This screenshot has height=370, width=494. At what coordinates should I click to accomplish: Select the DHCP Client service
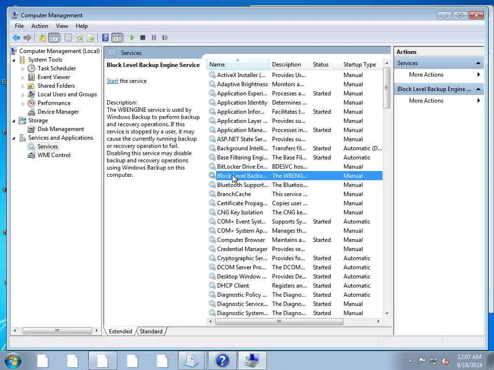pyautogui.click(x=295, y=286)
